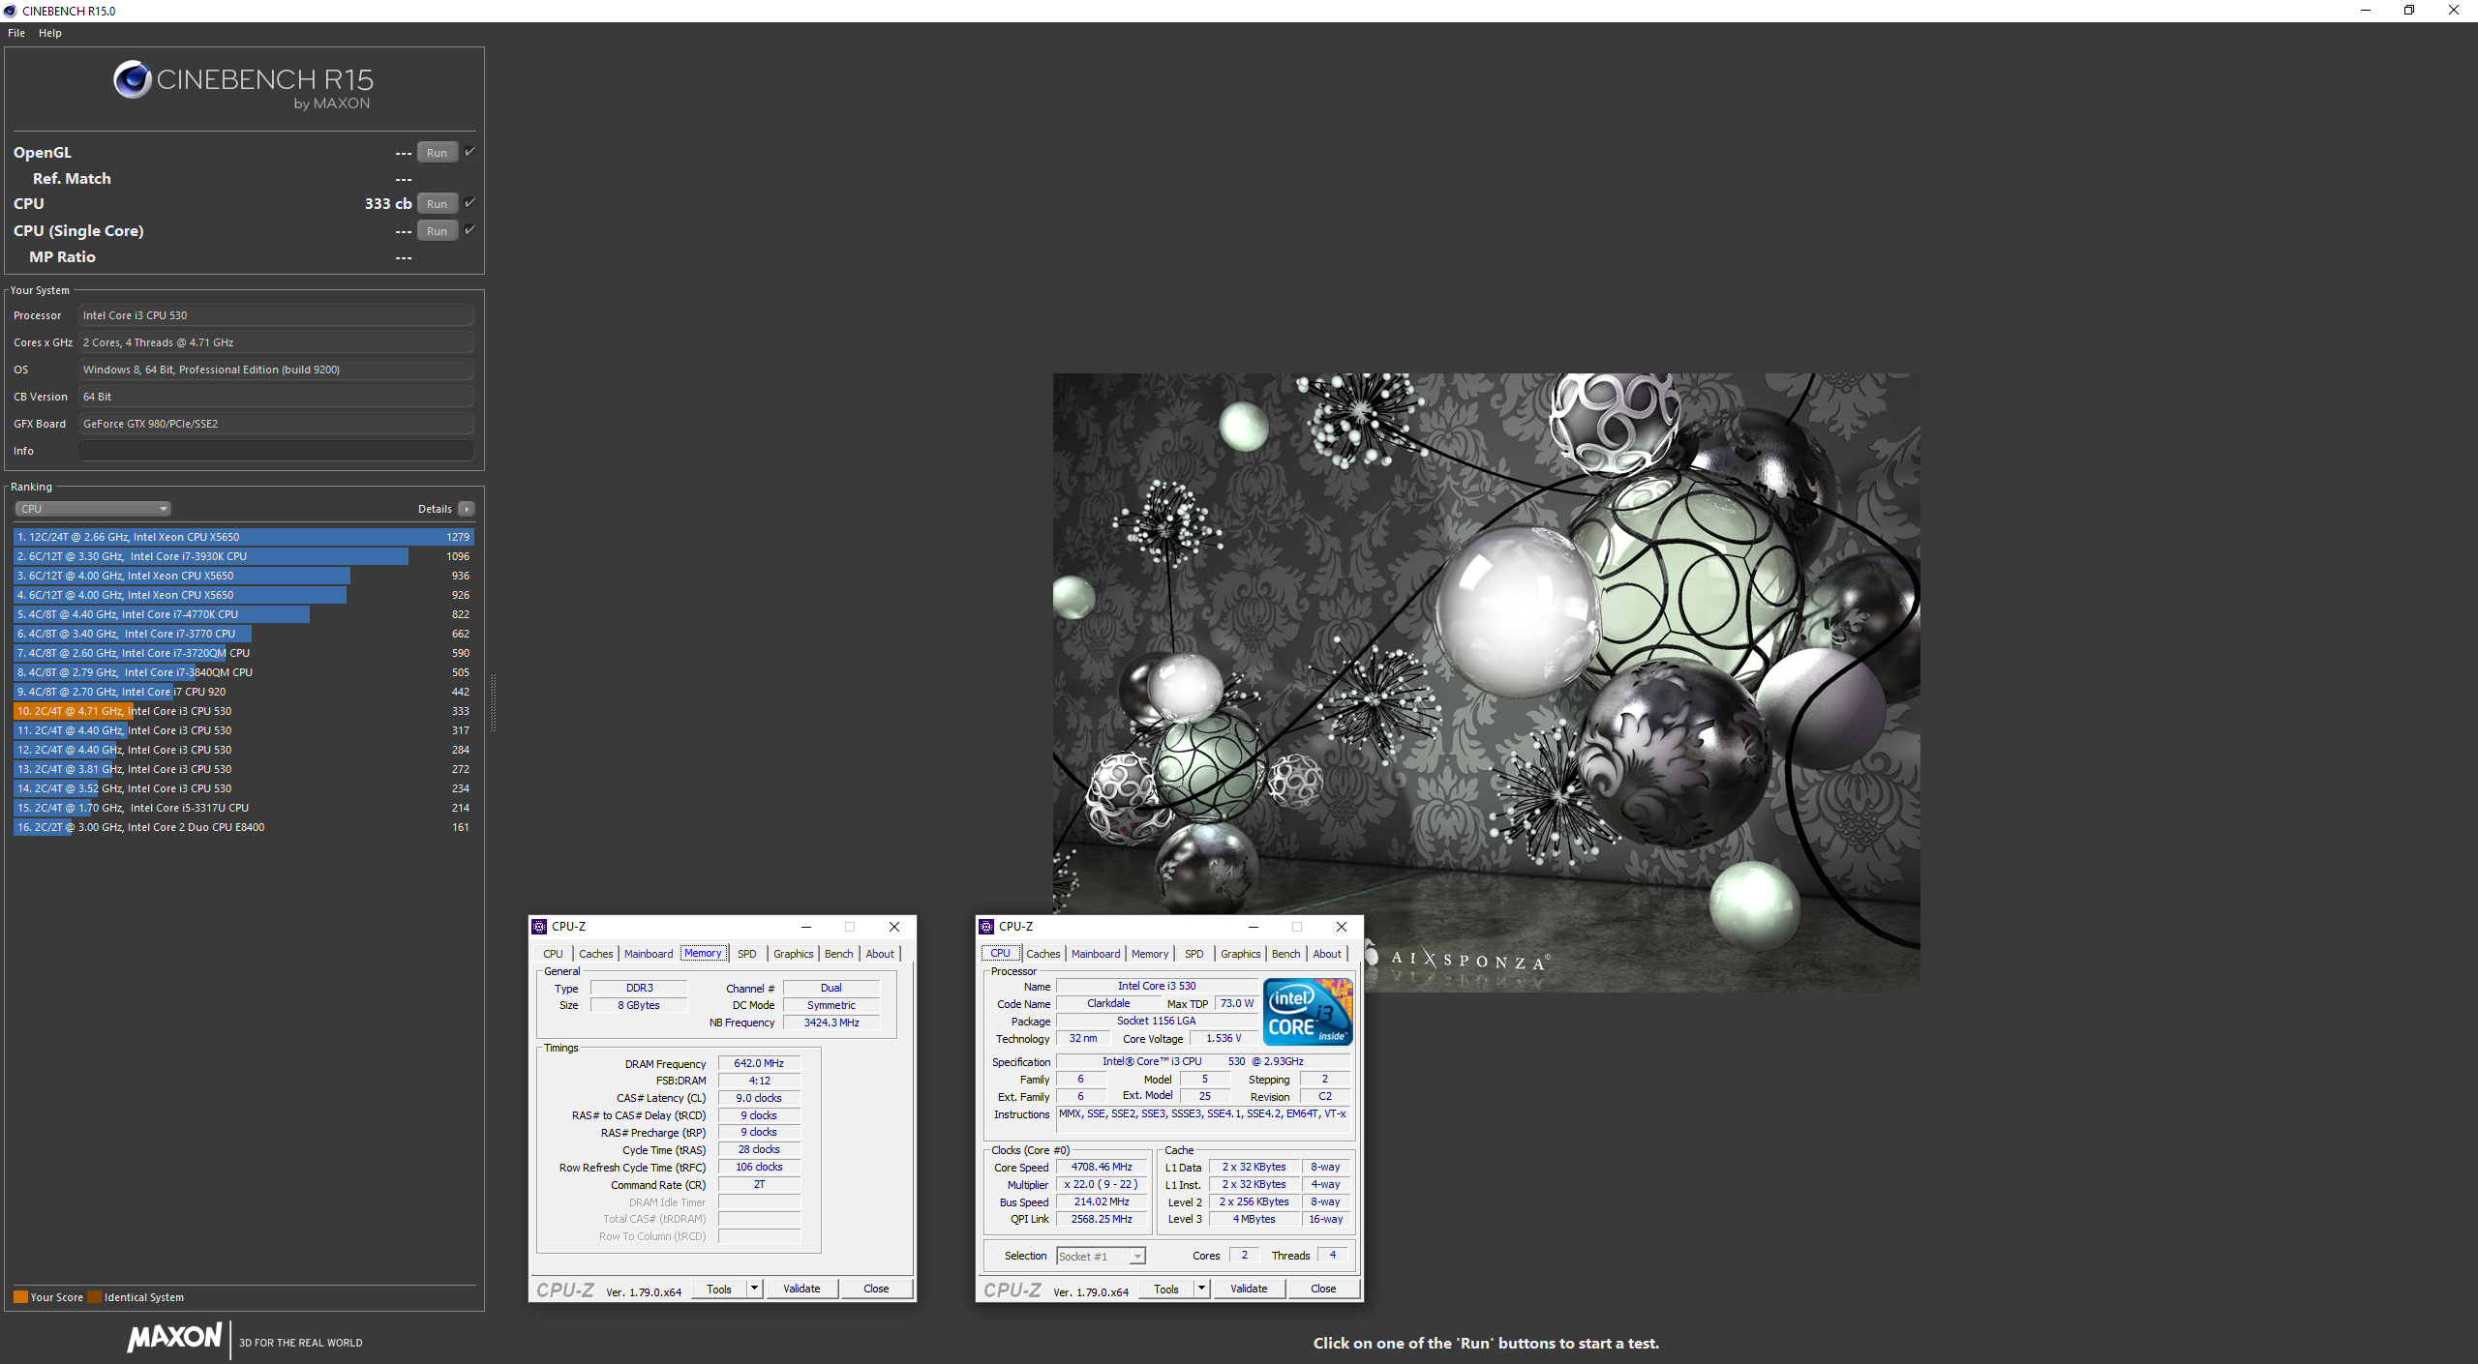Open the File menu
This screenshot has width=2478, height=1364.
point(16,33)
